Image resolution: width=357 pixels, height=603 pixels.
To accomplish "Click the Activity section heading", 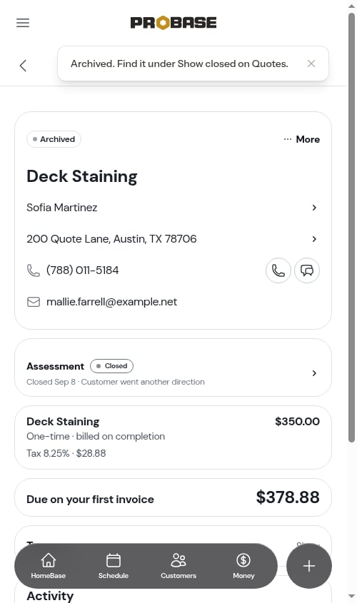I will (x=50, y=596).
